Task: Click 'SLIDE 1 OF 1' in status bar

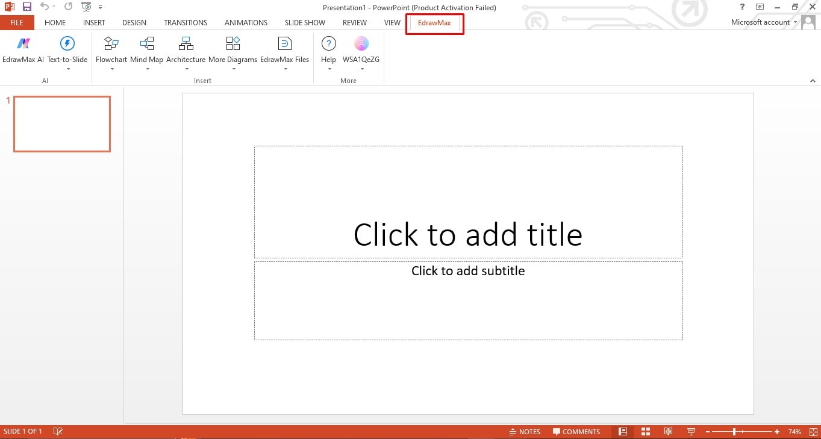Action: [x=23, y=432]
